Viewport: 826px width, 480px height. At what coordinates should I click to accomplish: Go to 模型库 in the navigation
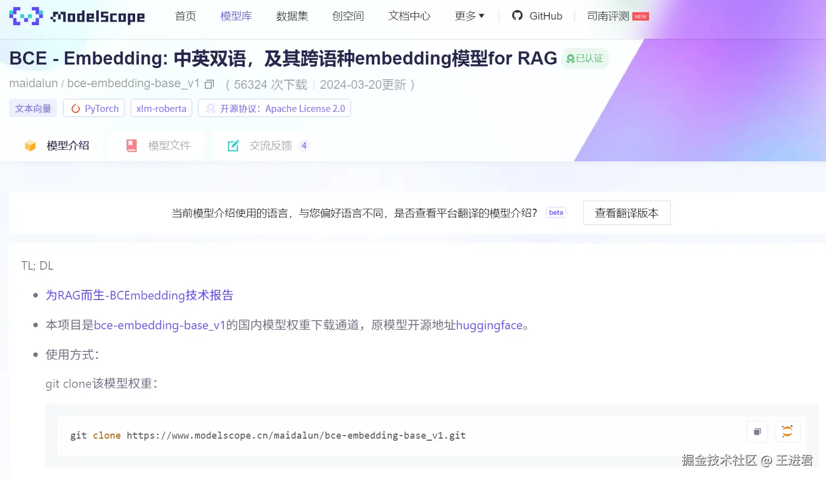coord(236,16)
